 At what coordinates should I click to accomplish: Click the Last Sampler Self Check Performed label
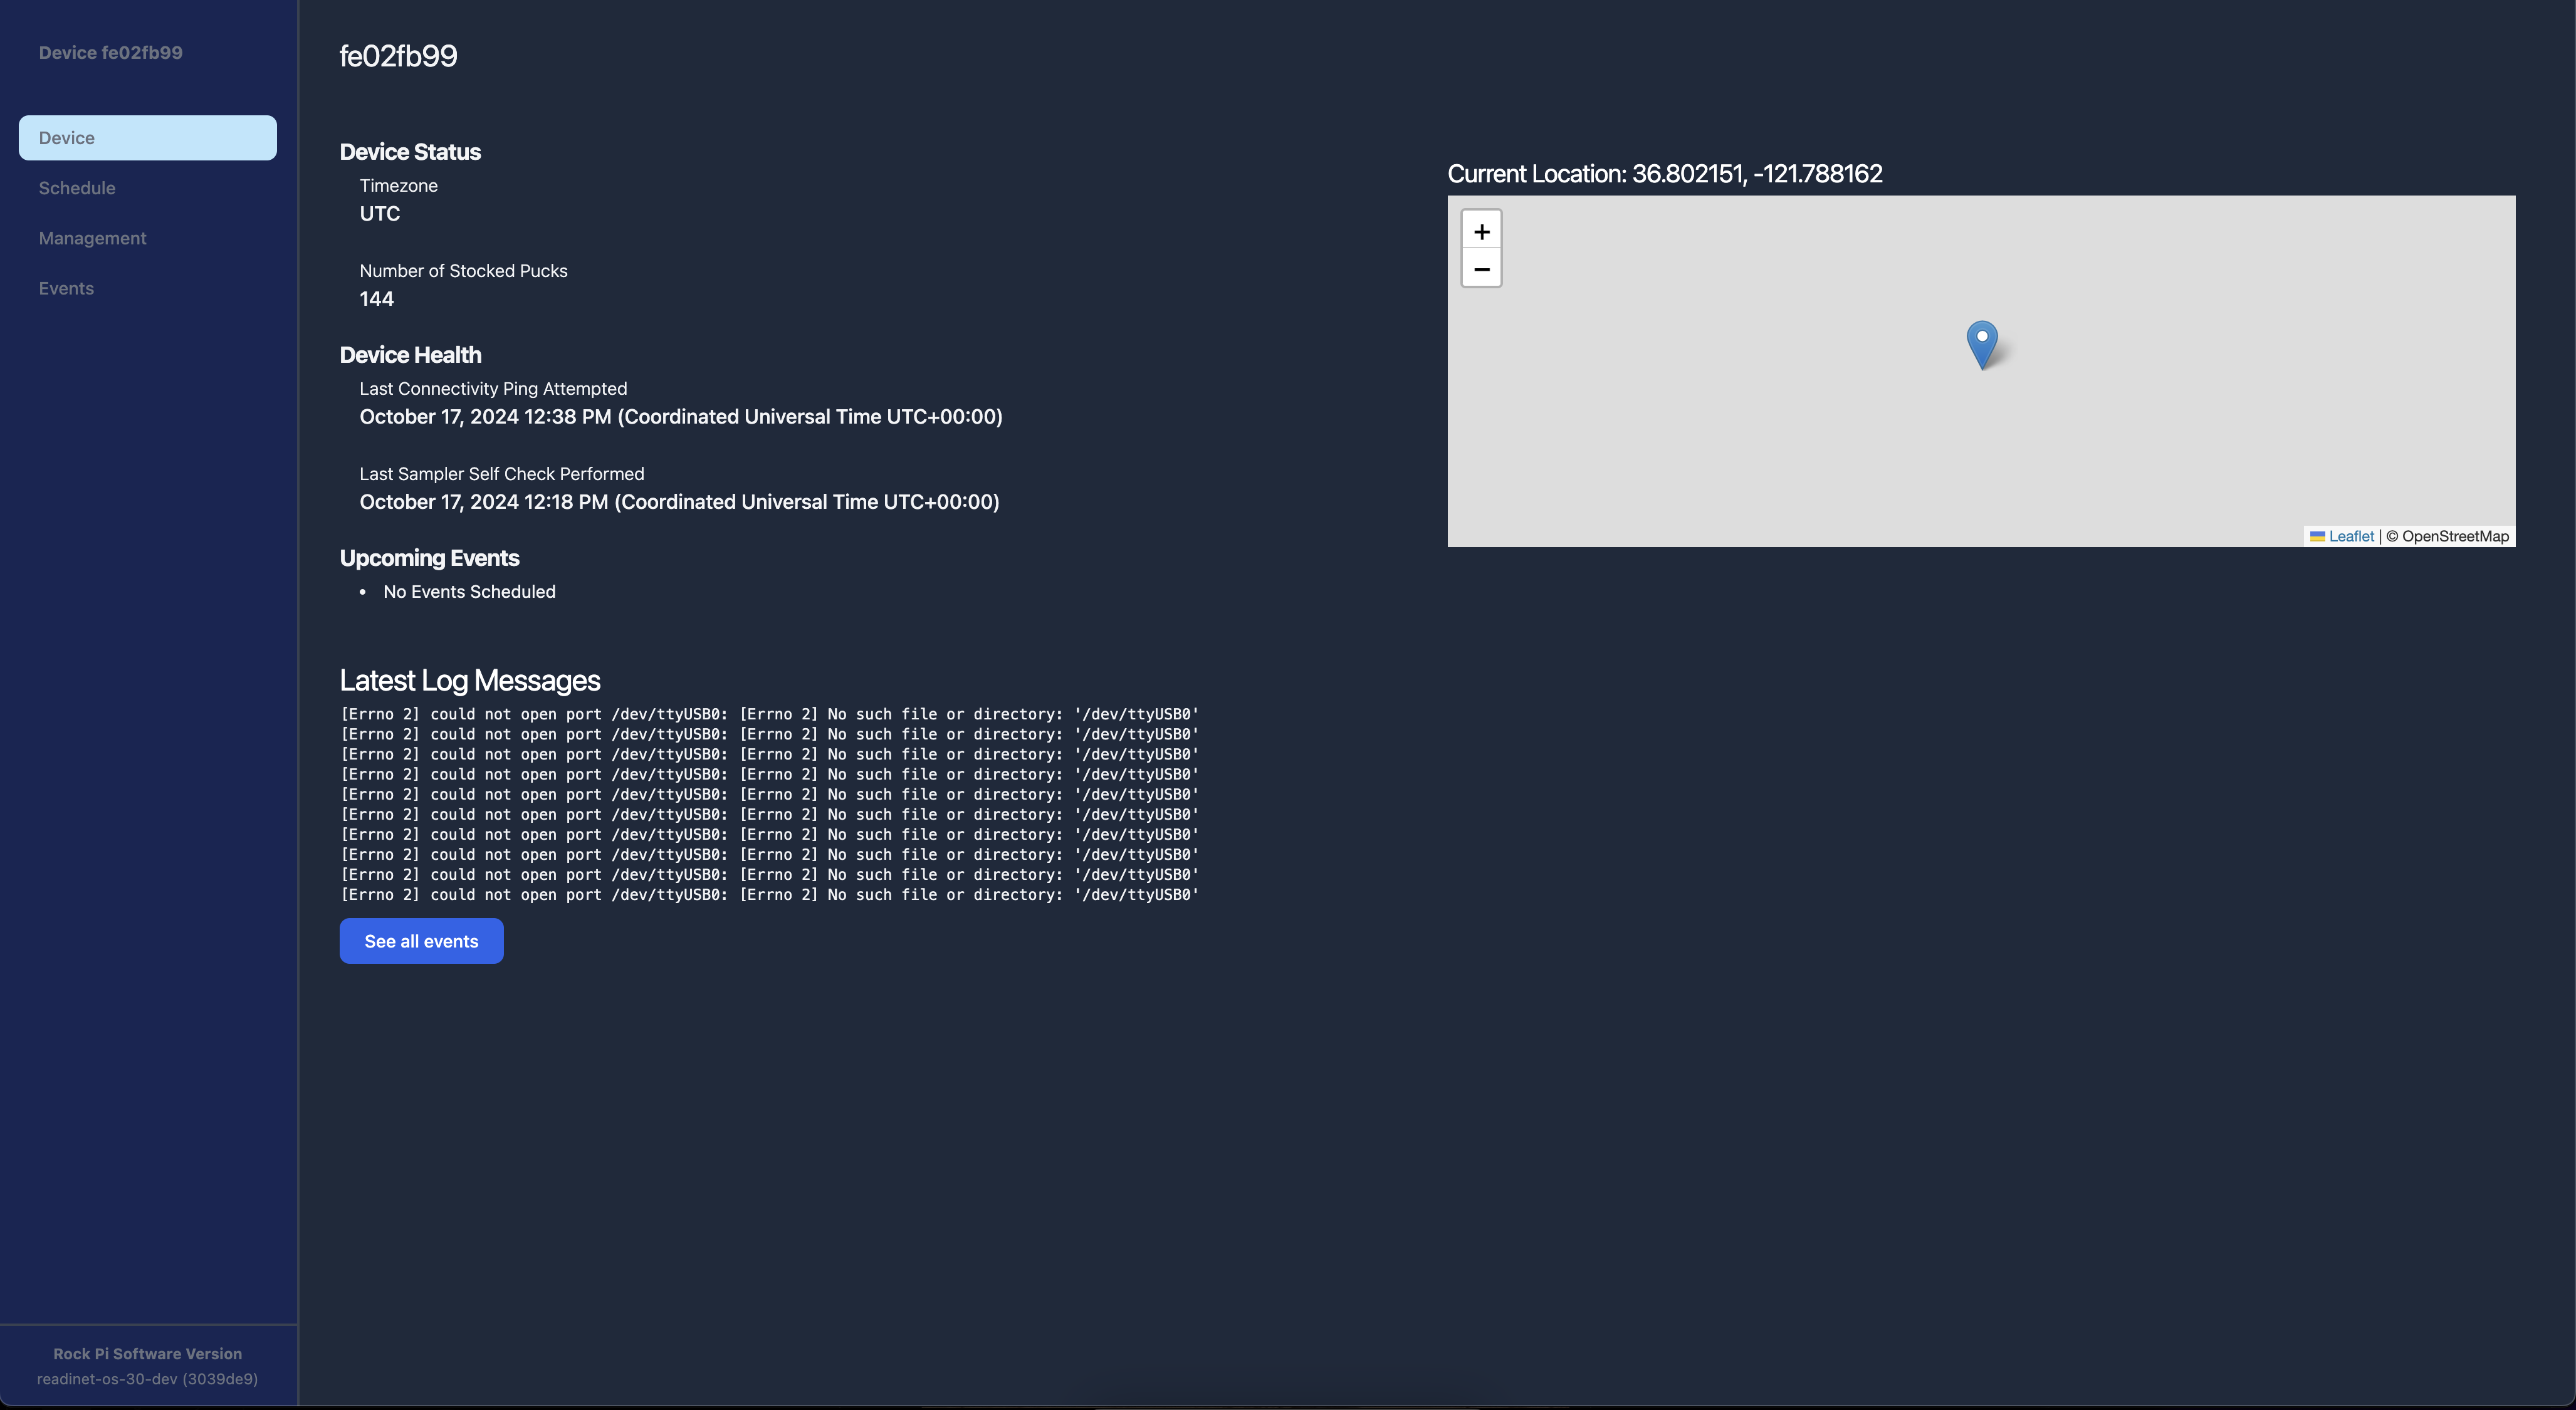click(502, 474)
